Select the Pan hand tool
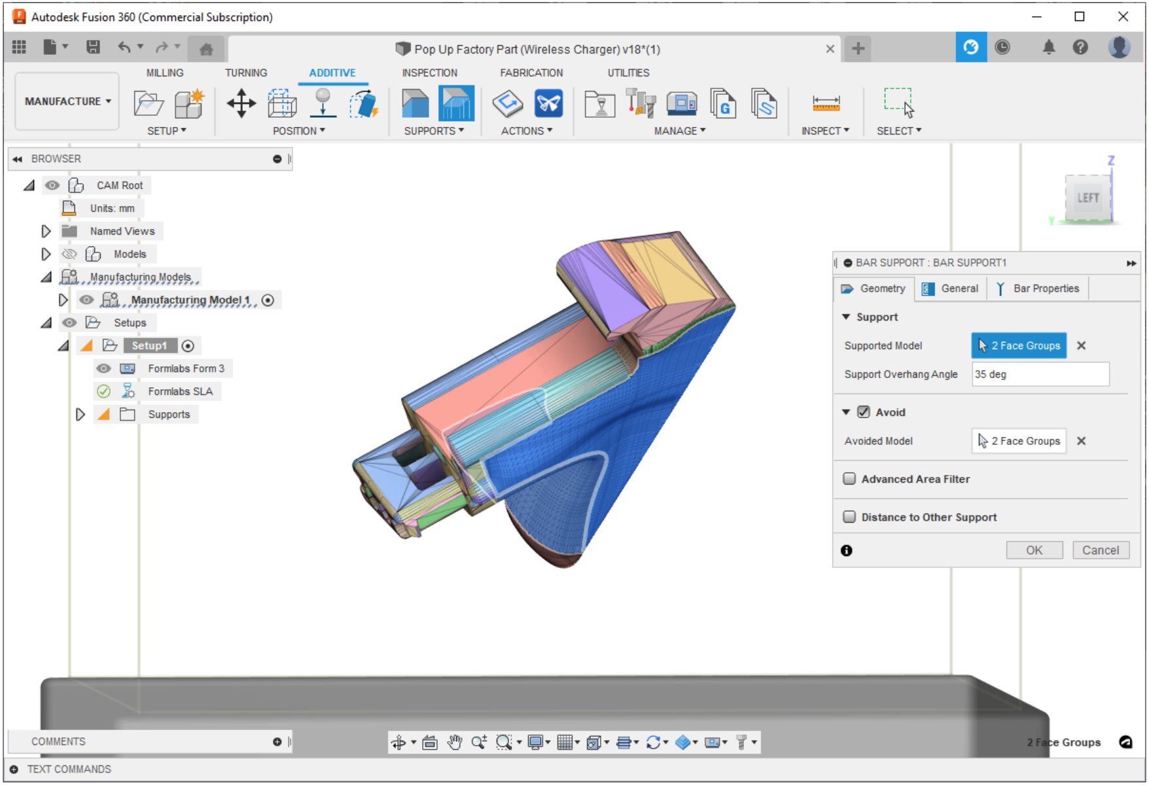Image resolution: width=1149 pixels, height=785 pixels. [455, 742]
